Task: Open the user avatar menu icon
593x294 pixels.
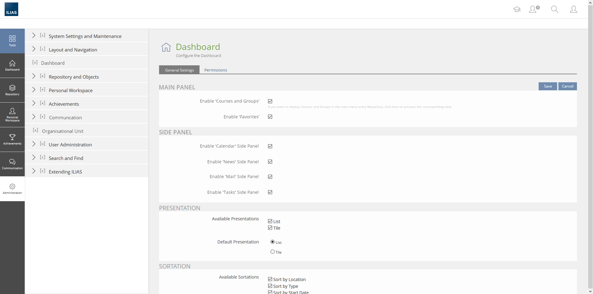Action: [x=573, y=9]
